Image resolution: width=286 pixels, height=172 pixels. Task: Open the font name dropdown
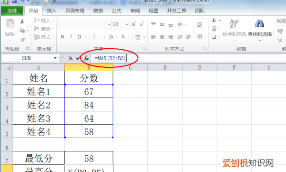(x=109, y=24)
